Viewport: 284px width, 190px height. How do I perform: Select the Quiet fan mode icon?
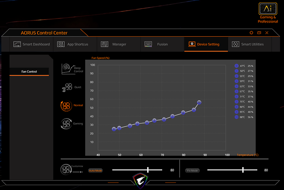(x=67, y=87)
